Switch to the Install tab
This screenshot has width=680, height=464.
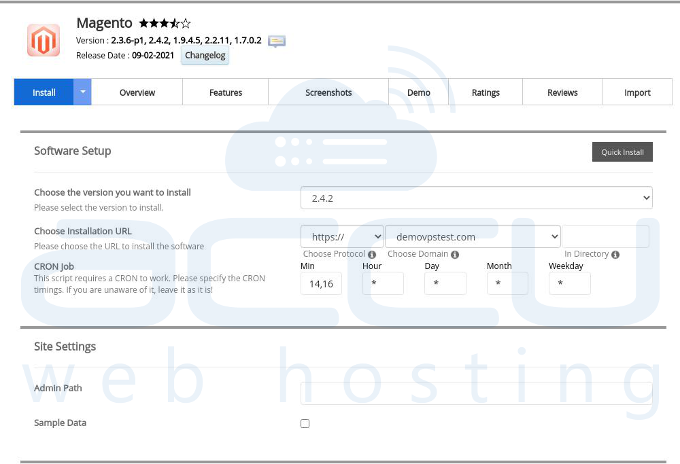click(44, 92)
